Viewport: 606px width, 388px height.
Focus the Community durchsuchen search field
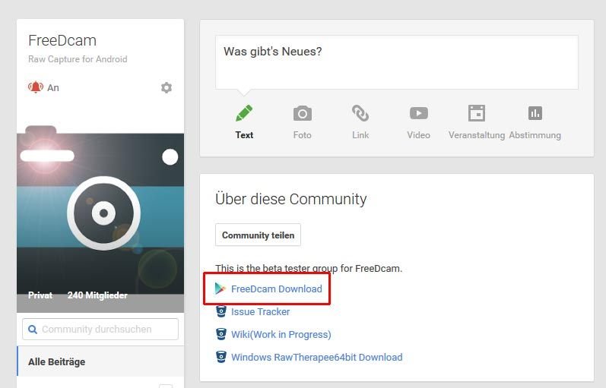click(100, 329)
